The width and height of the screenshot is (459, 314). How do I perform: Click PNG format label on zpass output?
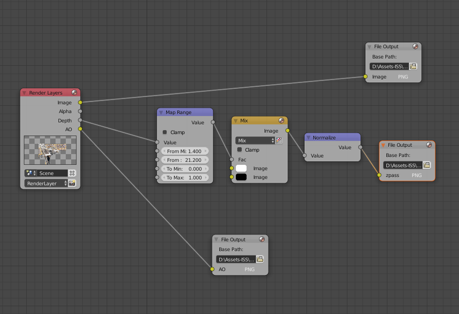point(417,175)
